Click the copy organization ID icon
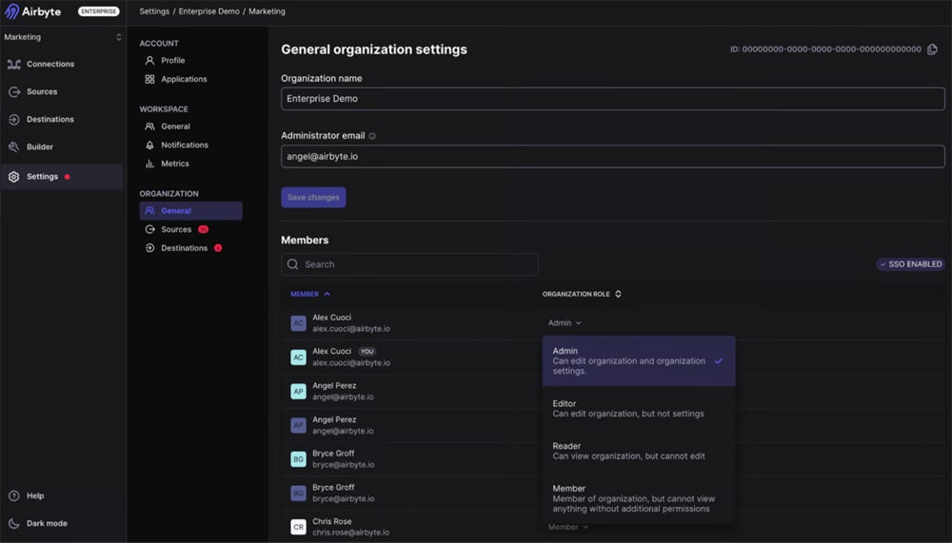This screenshot has width=952, height=543. coord(932,49)
